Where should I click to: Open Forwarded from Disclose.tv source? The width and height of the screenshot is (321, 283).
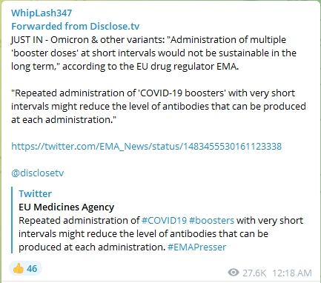76,26
